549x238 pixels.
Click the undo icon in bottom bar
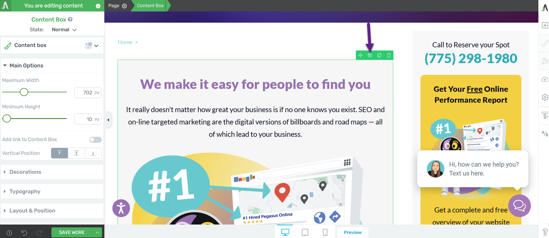(24, 233)
